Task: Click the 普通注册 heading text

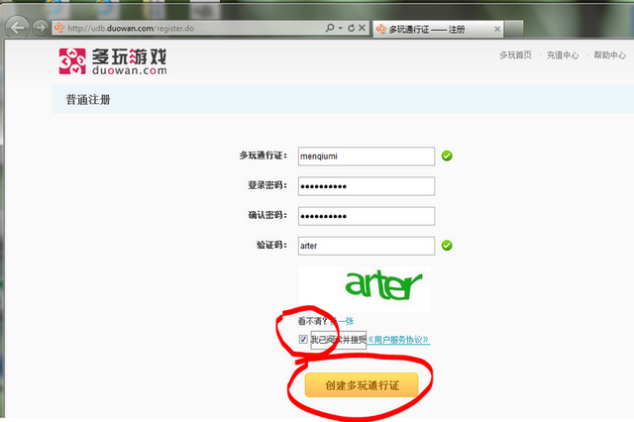Action: point(88,99)
